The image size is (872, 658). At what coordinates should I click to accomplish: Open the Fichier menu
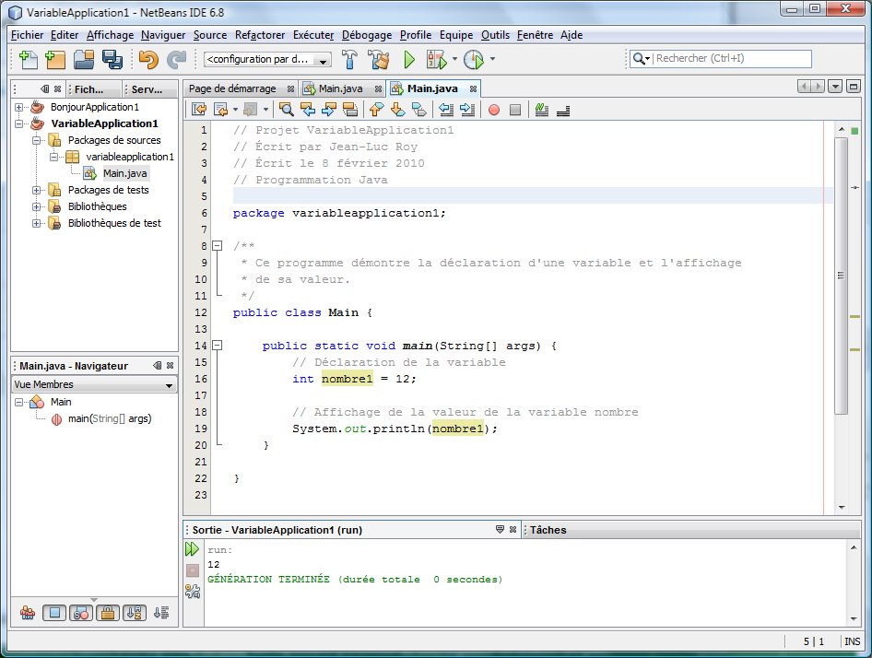click(x=28, y=35)
